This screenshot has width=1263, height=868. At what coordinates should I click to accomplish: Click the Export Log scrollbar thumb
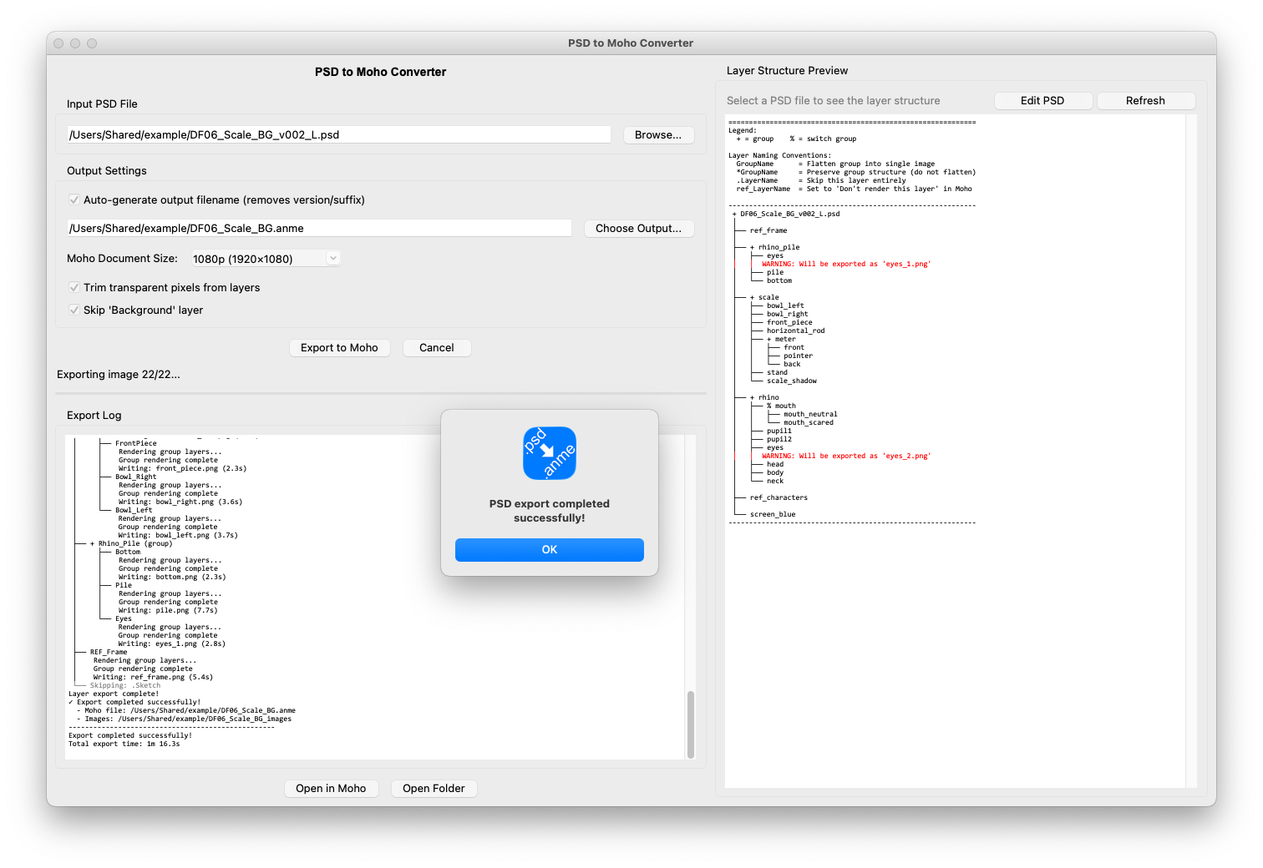click(x=690, y=724)
